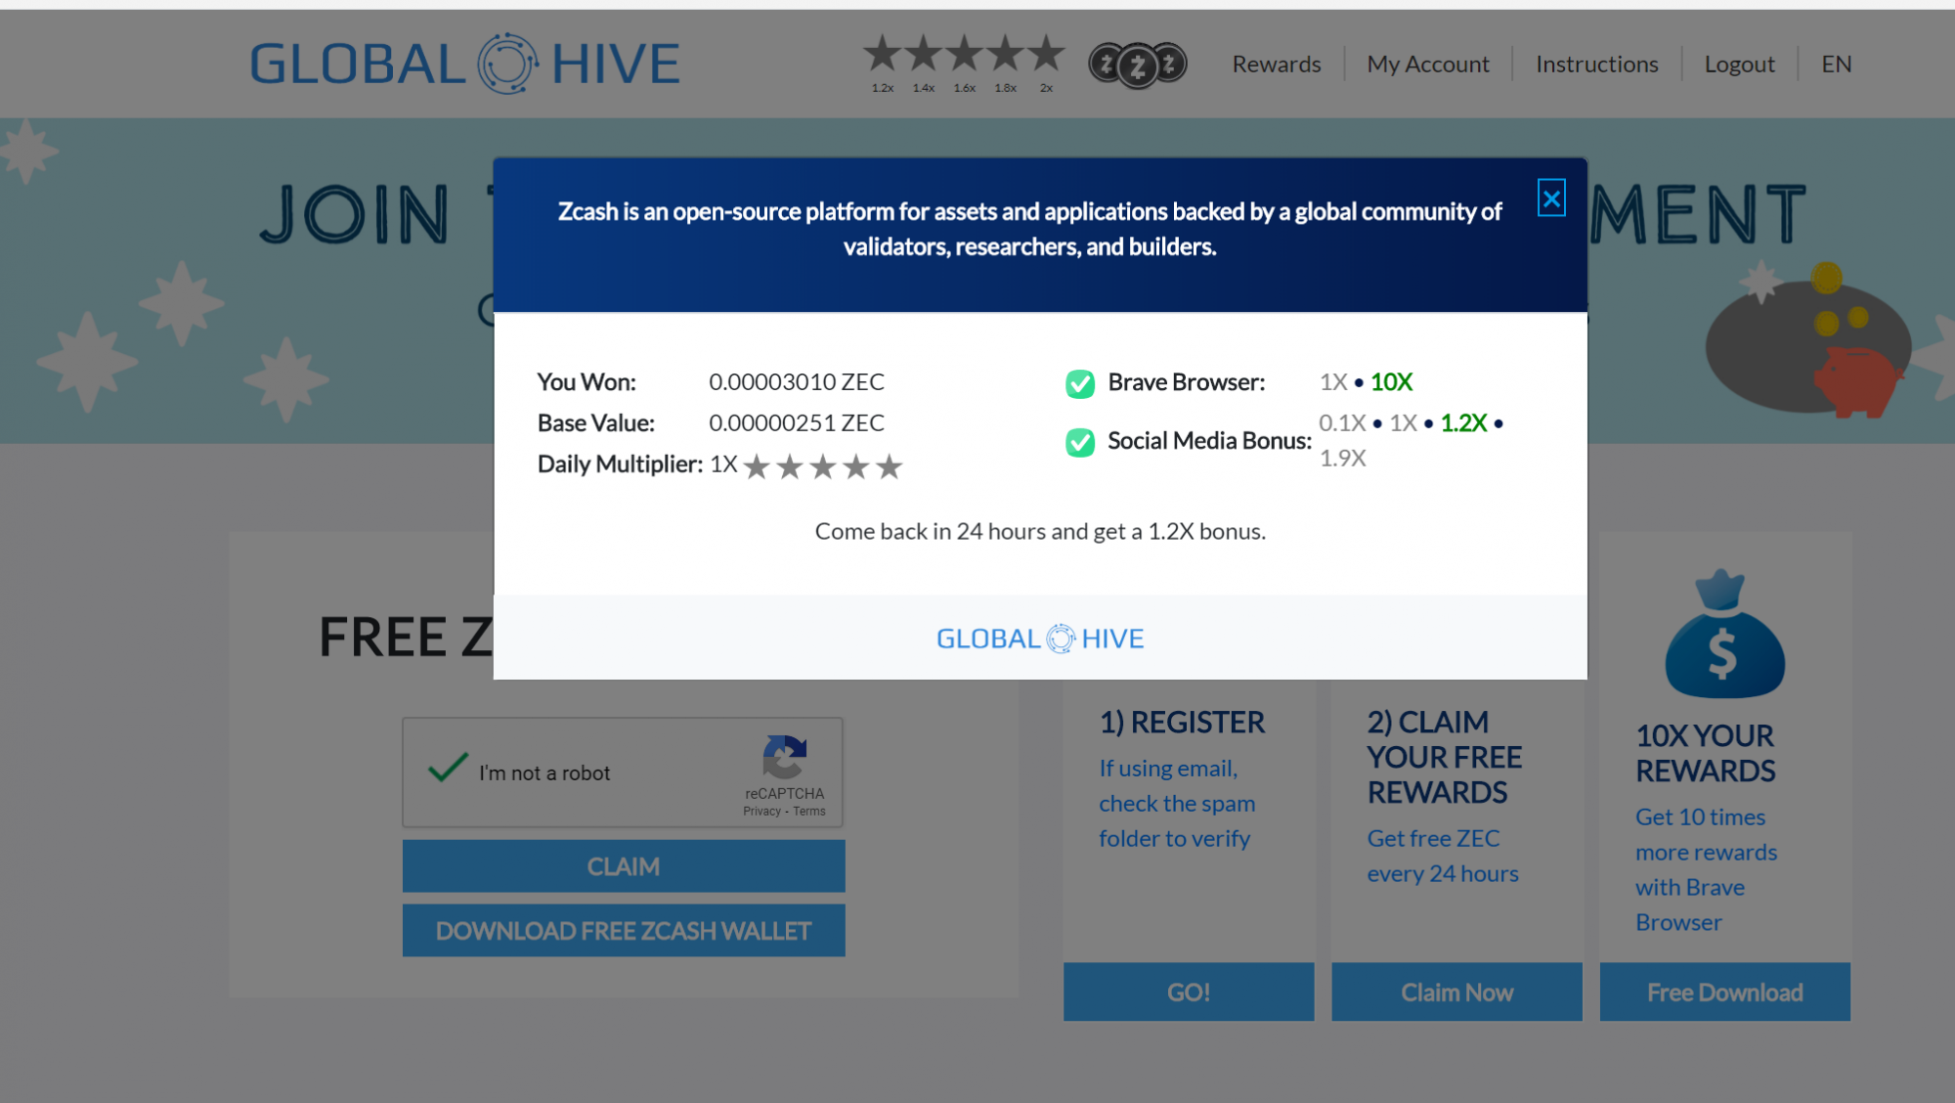Viewport: 1955px width, 1103px height.
Task: Click the 1.4x star in header rating
Action: pos(924,54)
